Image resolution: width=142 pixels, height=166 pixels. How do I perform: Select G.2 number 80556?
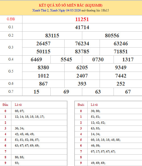click(112, 36)
